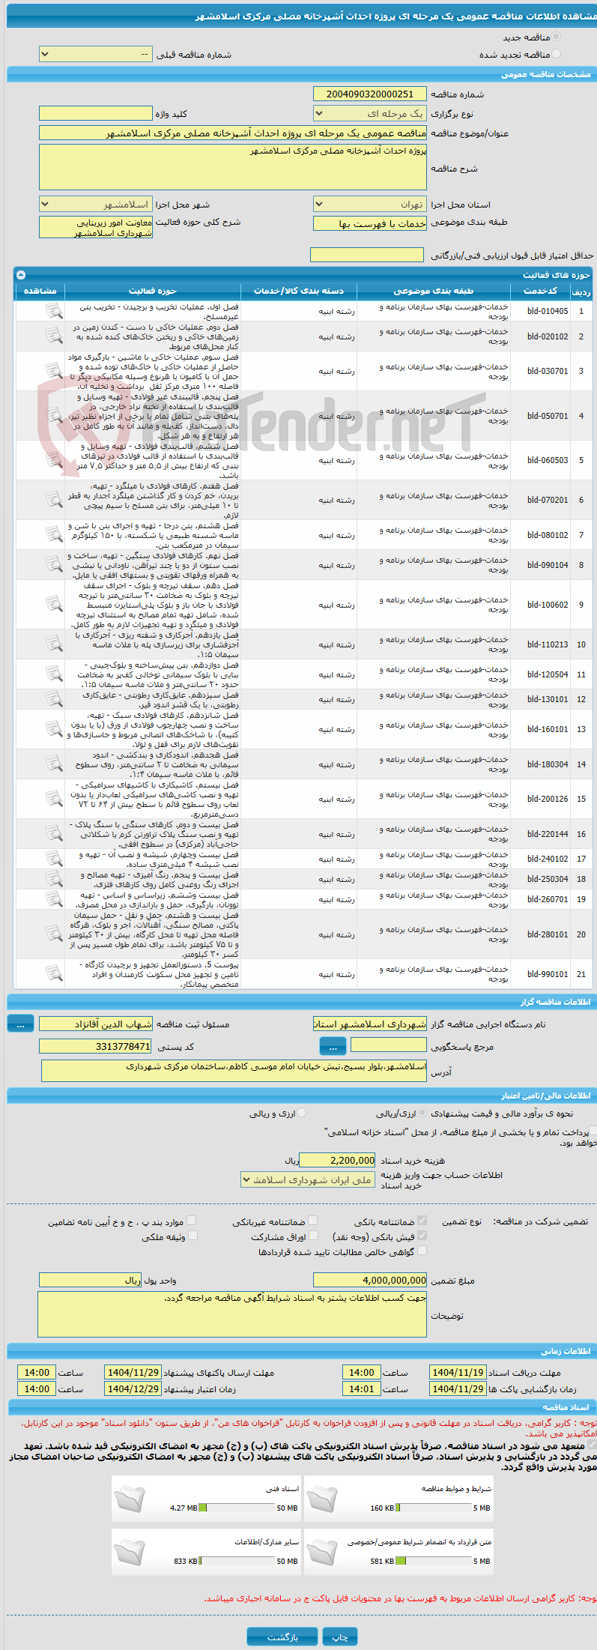Open view icon for row bld-030701
This screenshot has width=597, height=1650.
[x=54, y=371]
